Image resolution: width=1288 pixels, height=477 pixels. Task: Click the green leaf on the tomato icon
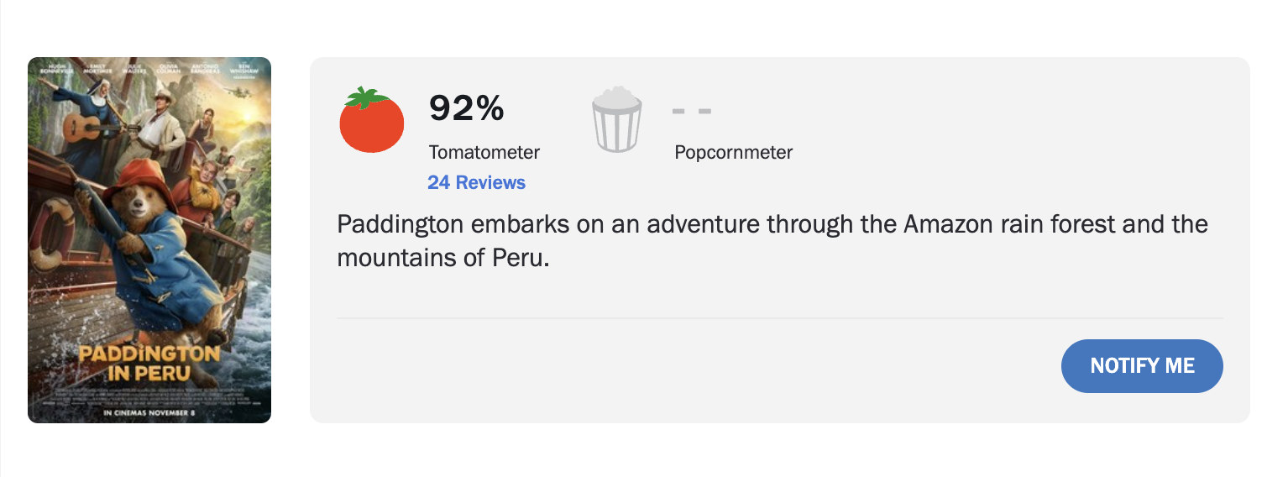[367, 97]
